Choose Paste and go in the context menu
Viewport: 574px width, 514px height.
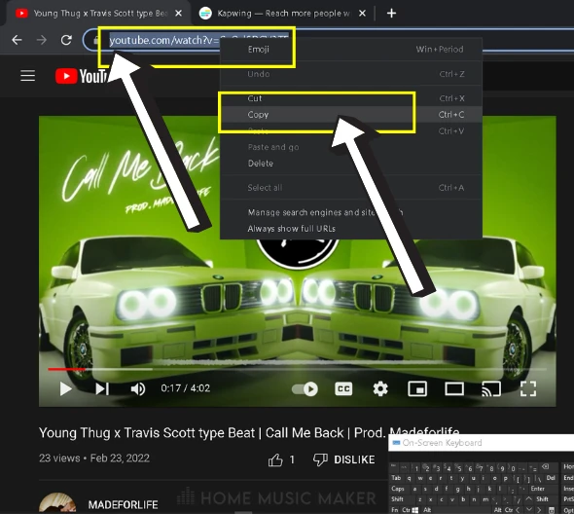(350, 147)
